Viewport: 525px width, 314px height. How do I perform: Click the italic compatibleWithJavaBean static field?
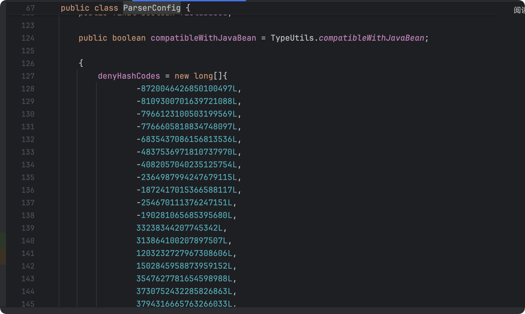371,38
